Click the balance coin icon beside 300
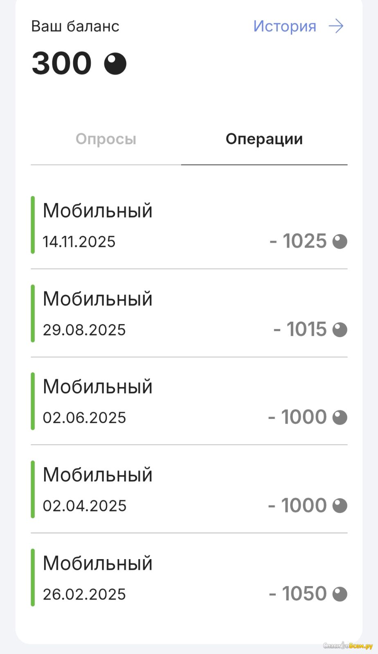 115,64
